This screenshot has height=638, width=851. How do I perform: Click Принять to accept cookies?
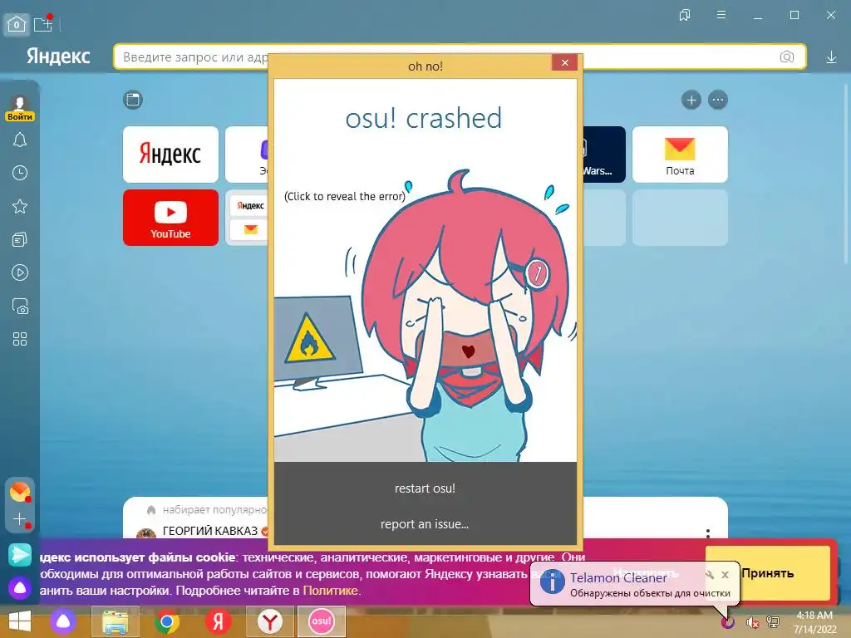[x=767, y=573]
